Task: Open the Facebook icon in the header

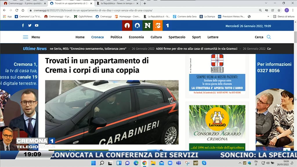Action: 23,26
